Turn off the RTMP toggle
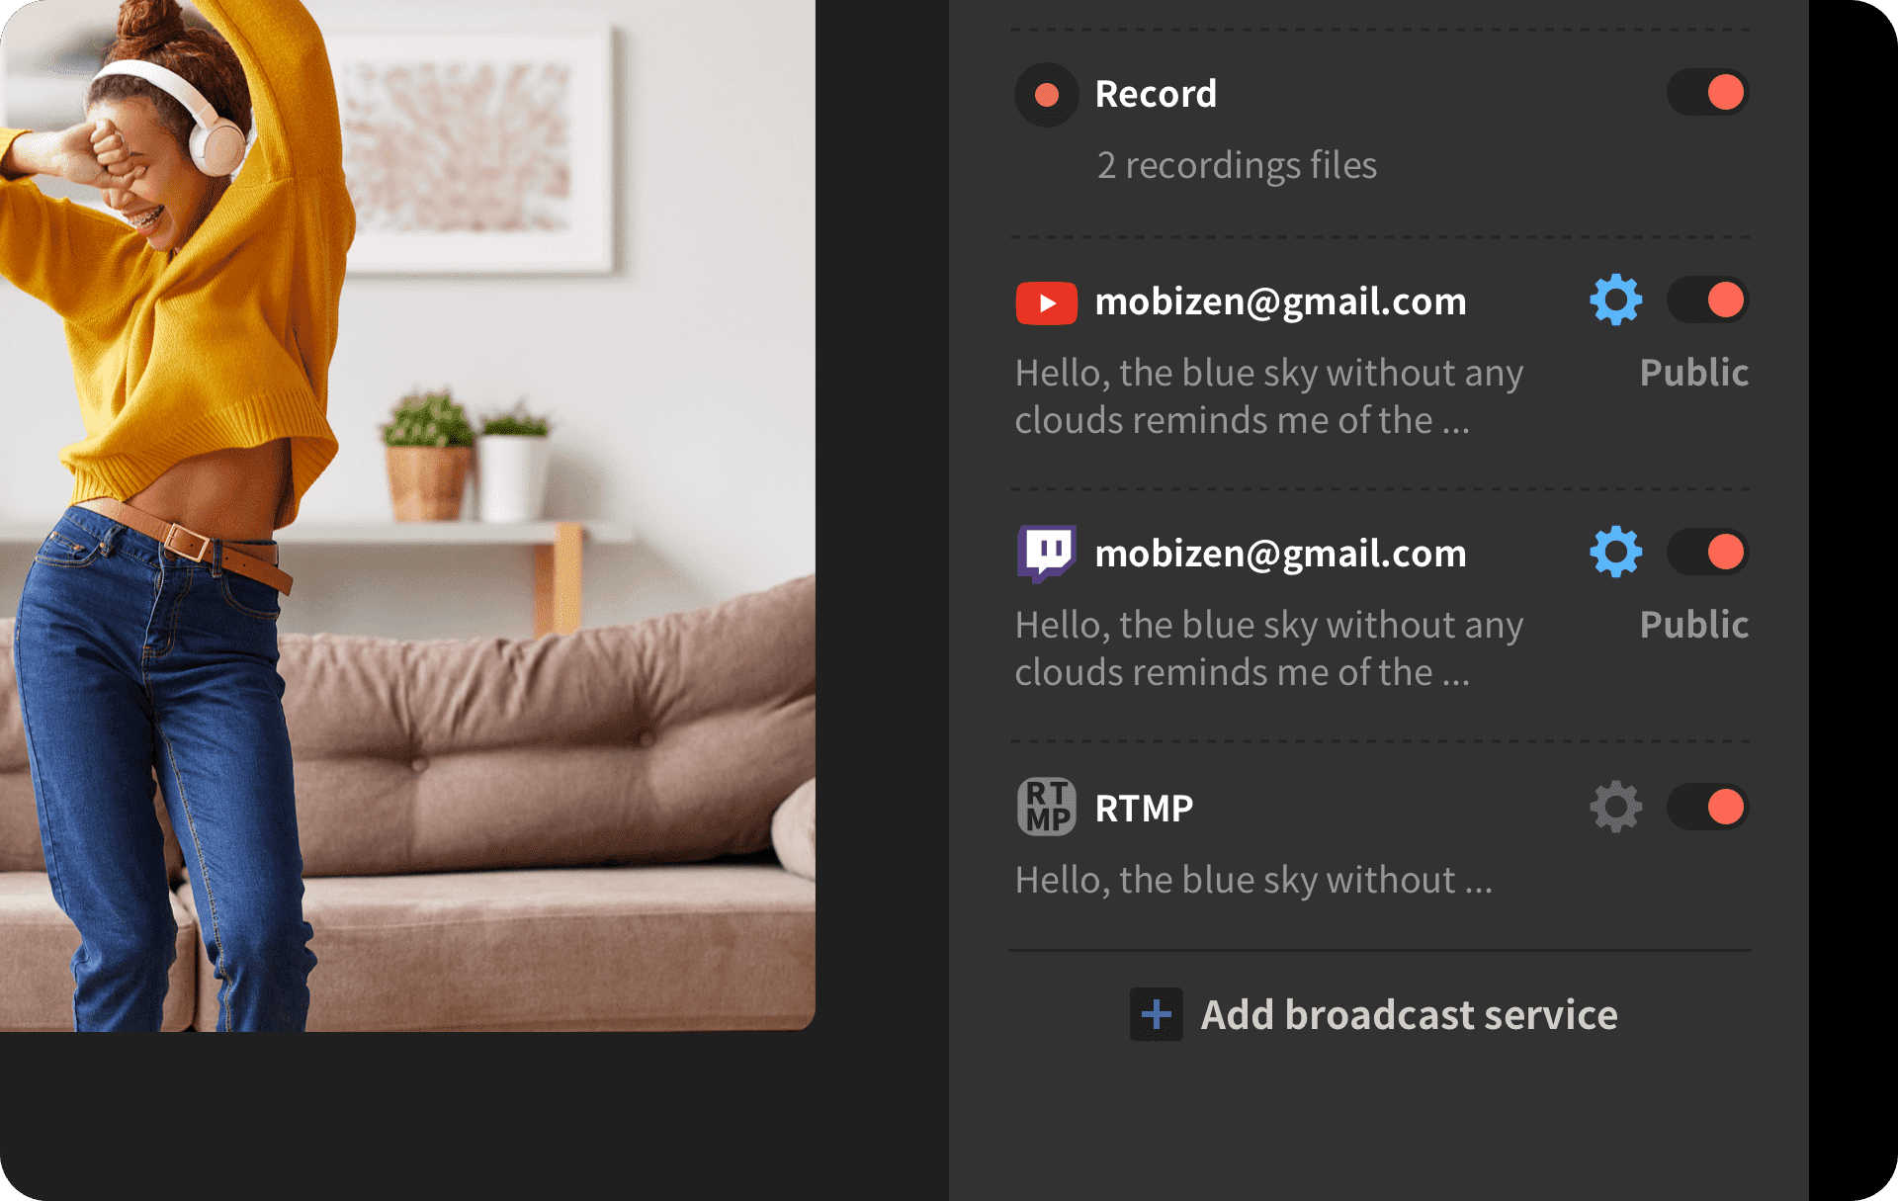 coord(1707,807)
